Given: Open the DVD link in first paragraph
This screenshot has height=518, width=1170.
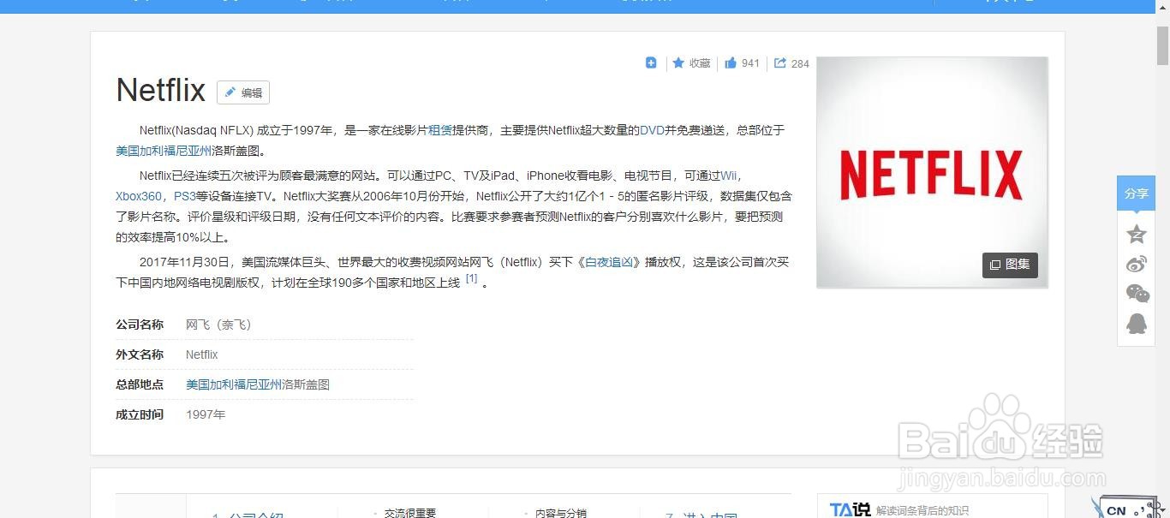Looking at the screenshot, I should point(653,130).
